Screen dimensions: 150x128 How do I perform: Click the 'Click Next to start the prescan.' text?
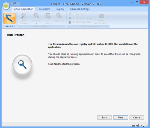tap(64, 64)
